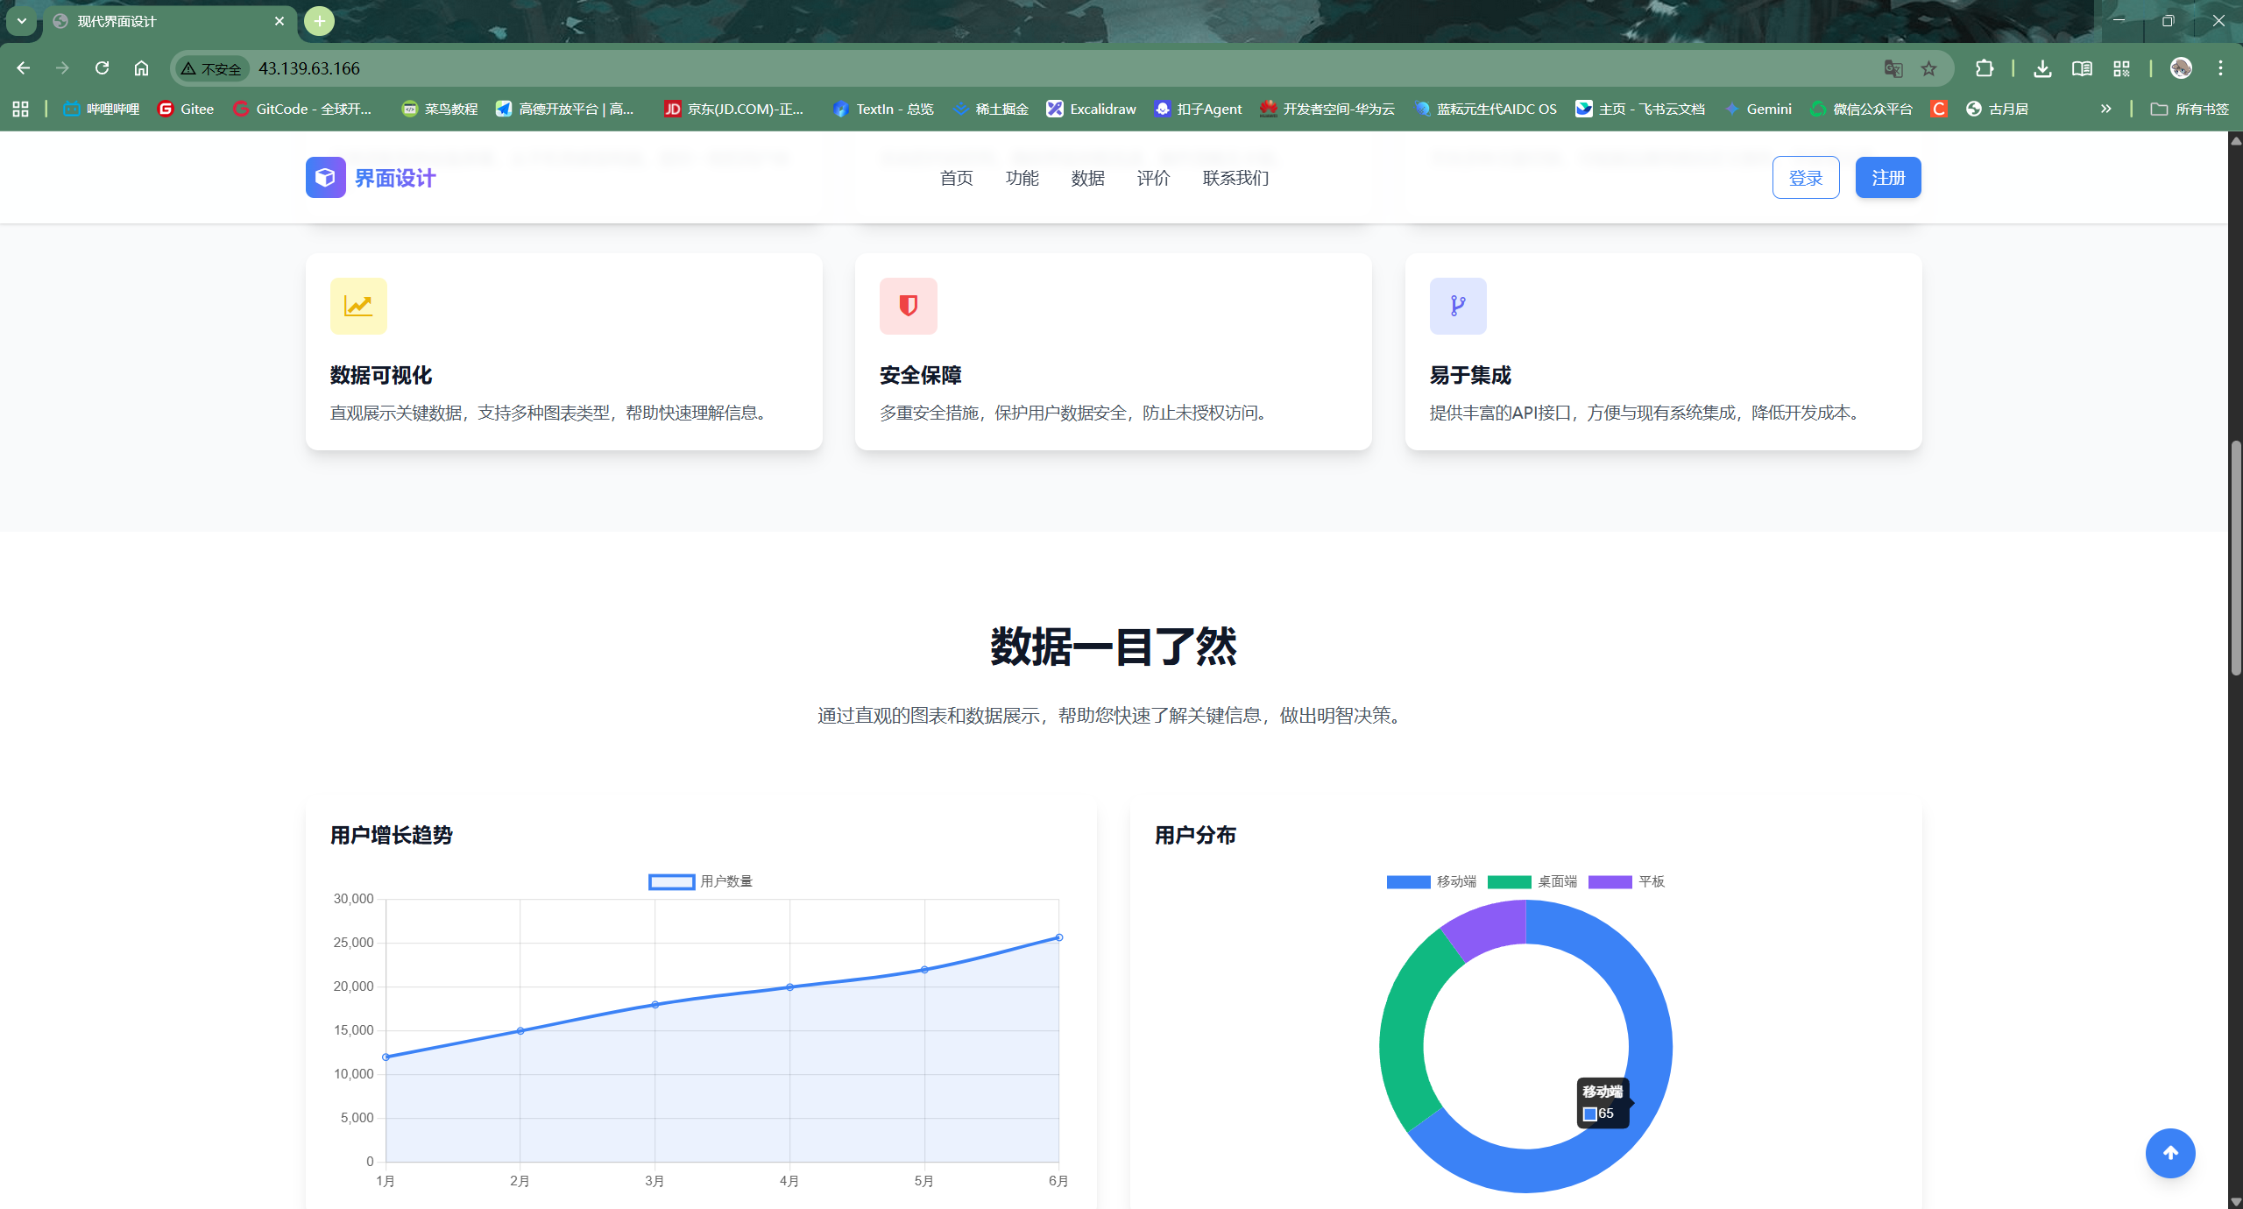2243x1209 pixels.
Task: Open the 所有书签 bookmarks folder
Action: point(2190,109)
